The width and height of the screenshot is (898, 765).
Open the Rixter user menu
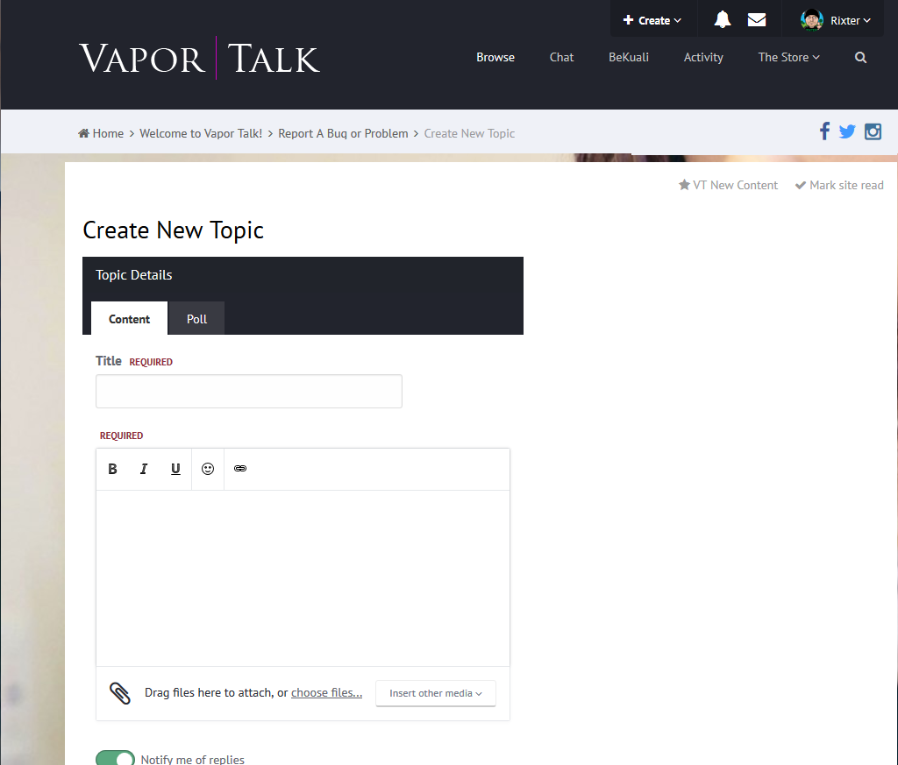coord(837,20)
